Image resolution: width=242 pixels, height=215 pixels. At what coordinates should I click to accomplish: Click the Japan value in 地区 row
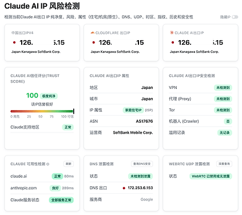coord(147,88)
